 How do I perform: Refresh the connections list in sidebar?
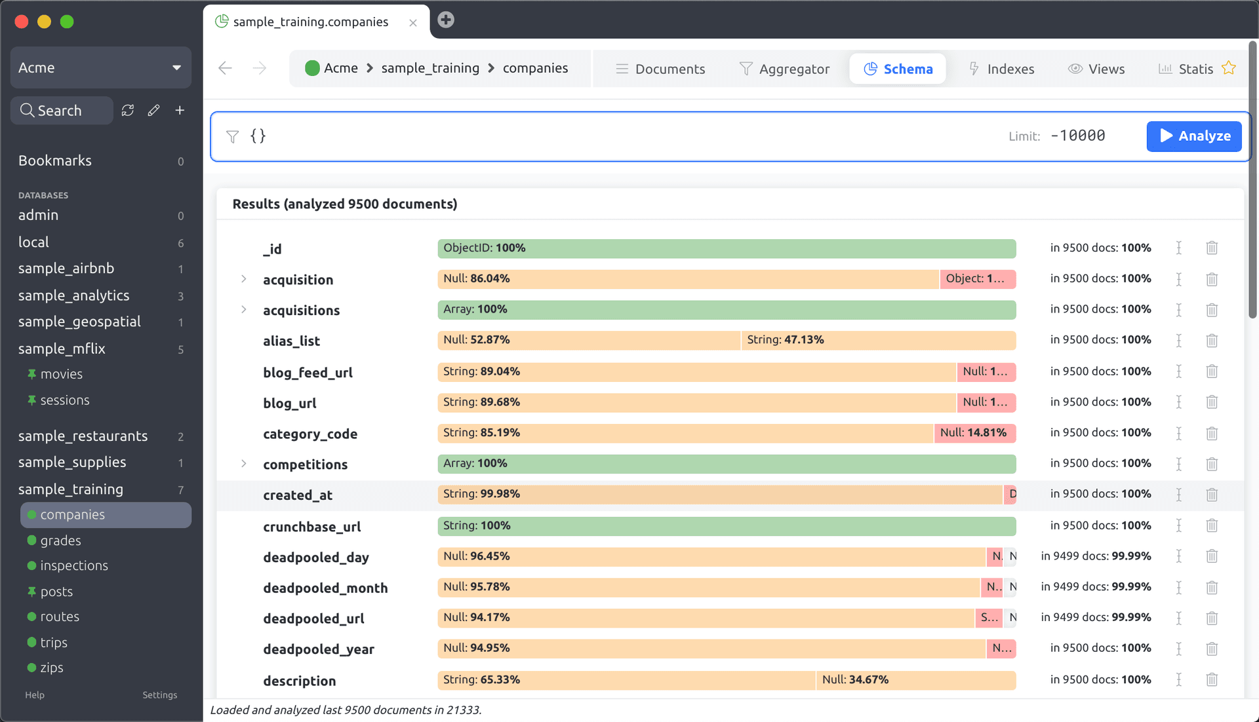tap(128, 110)
